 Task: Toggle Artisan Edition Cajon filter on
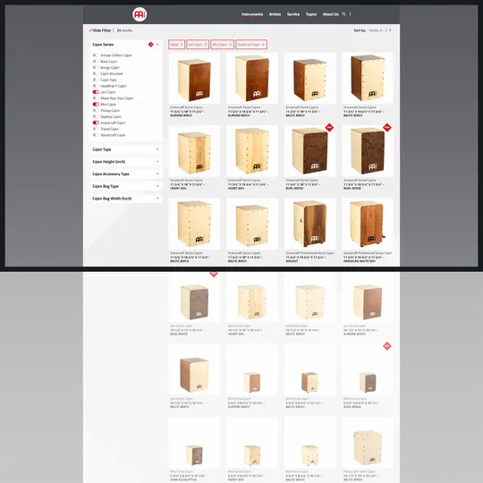[x=96, y=55]
